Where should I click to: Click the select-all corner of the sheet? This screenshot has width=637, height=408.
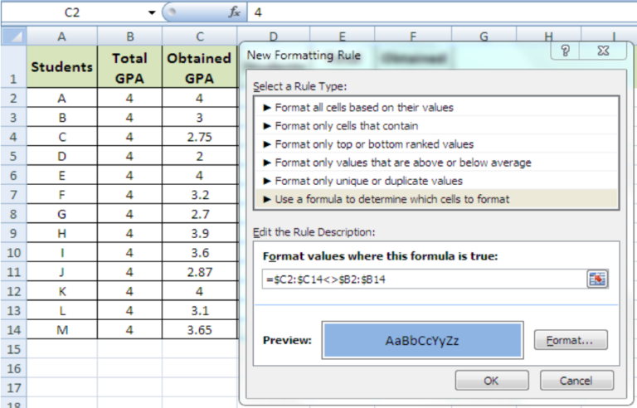pos(13,36)
